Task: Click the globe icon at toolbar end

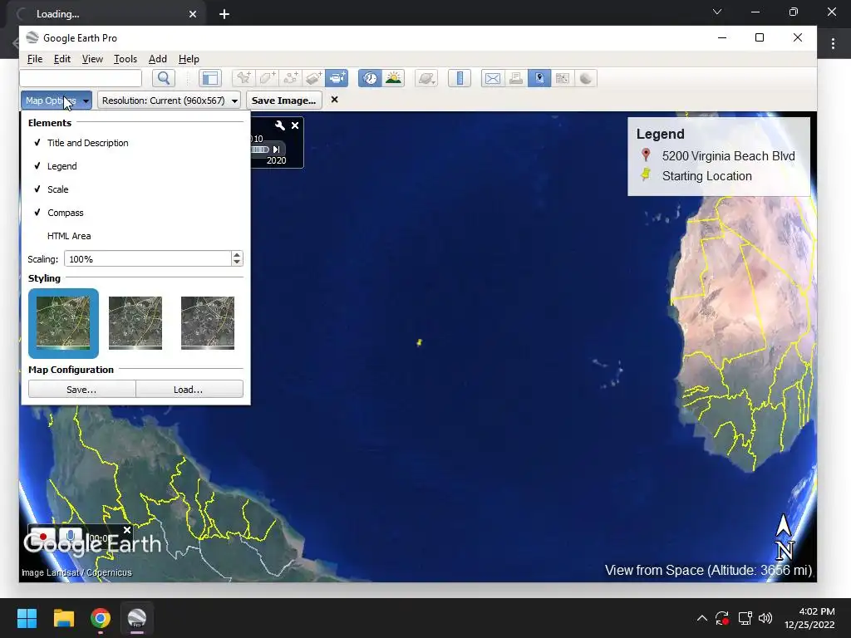Action: click(x=586, y=78)
